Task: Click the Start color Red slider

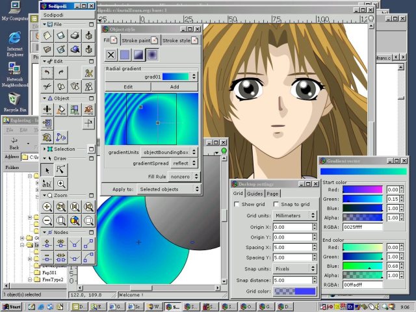Action: coord(363,189)
